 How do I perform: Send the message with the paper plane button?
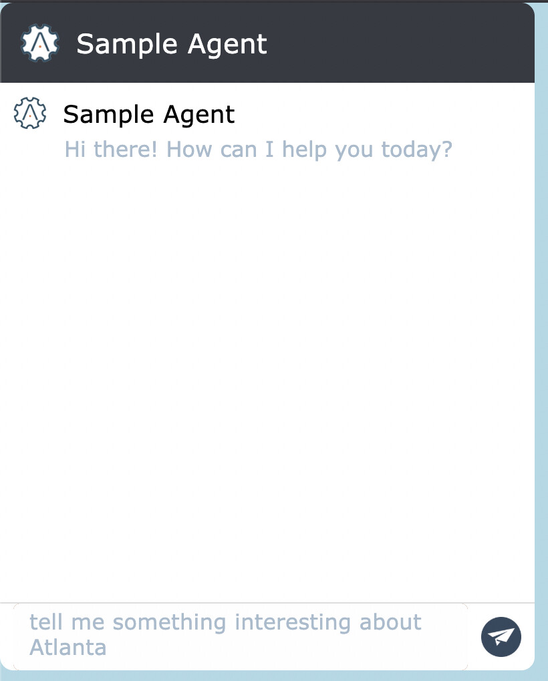pos(501,637)
